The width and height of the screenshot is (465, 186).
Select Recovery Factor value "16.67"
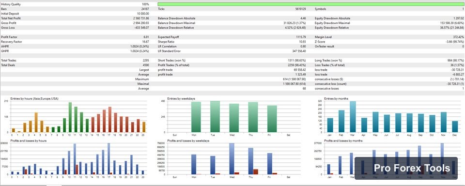pyautogui.click(x=146, y=42)
